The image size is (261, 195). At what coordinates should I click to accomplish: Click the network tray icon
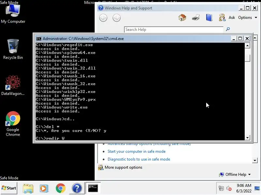coord(221,188)
